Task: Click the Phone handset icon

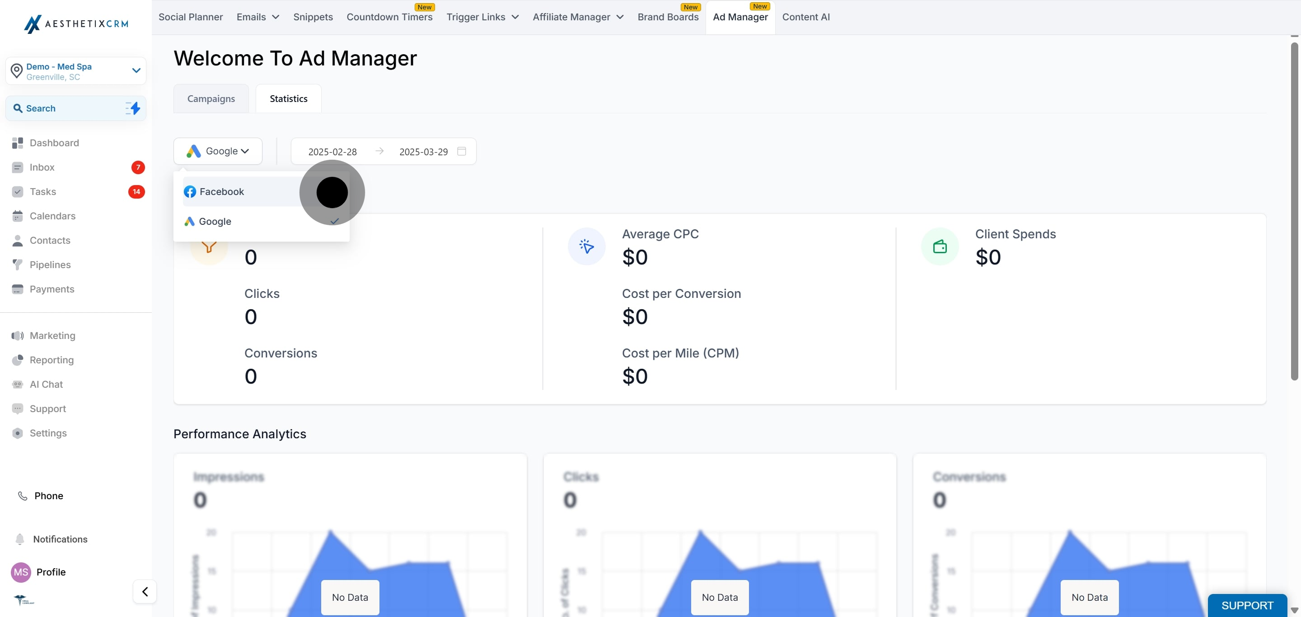Action: pos(23,496)
